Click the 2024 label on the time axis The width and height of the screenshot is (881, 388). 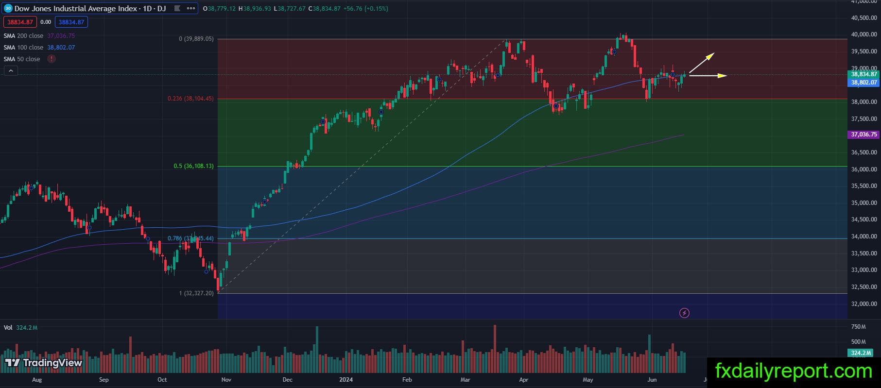346,379
